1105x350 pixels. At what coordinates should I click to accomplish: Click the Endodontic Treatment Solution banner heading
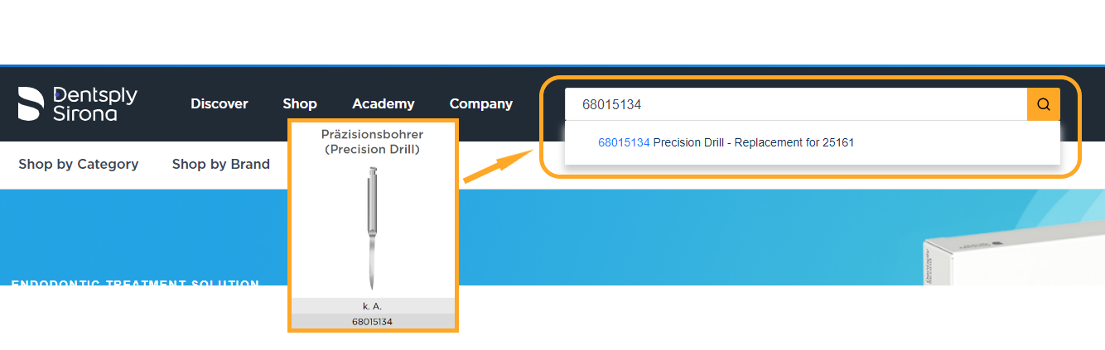point(135,284)
